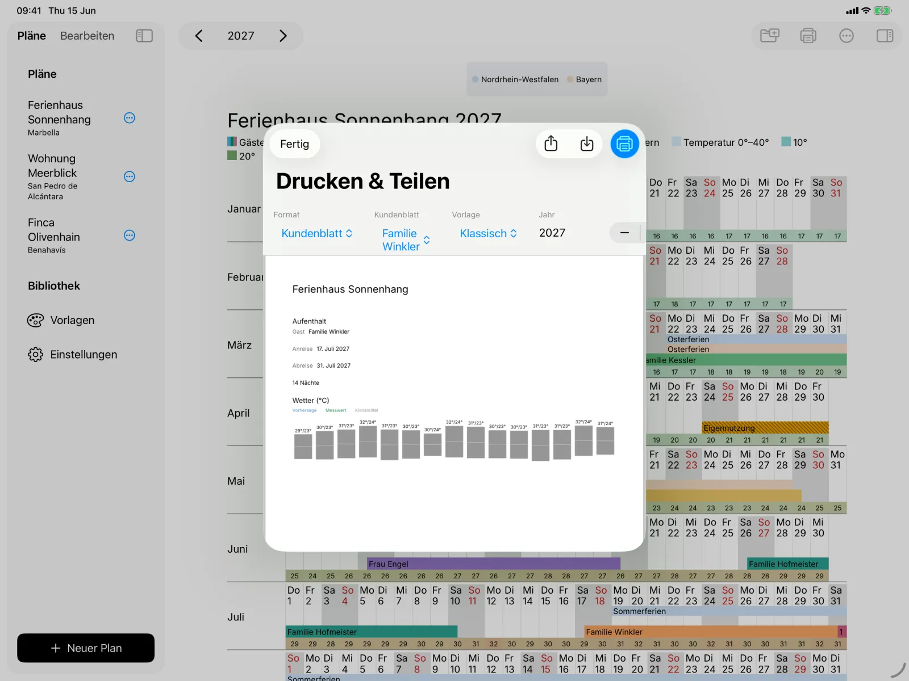Tap Bearbeiten in the sidebar header
Screen dimensions: 909x681
[87, 36]
